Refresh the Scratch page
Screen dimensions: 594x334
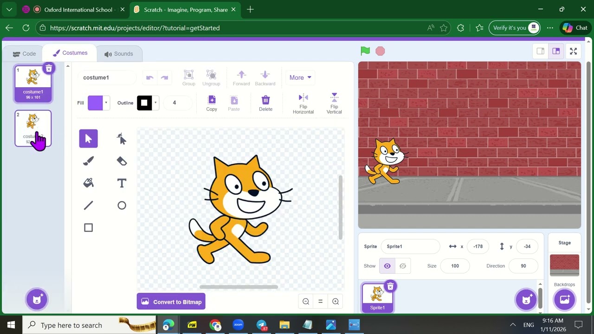click(x=26, y=28)
